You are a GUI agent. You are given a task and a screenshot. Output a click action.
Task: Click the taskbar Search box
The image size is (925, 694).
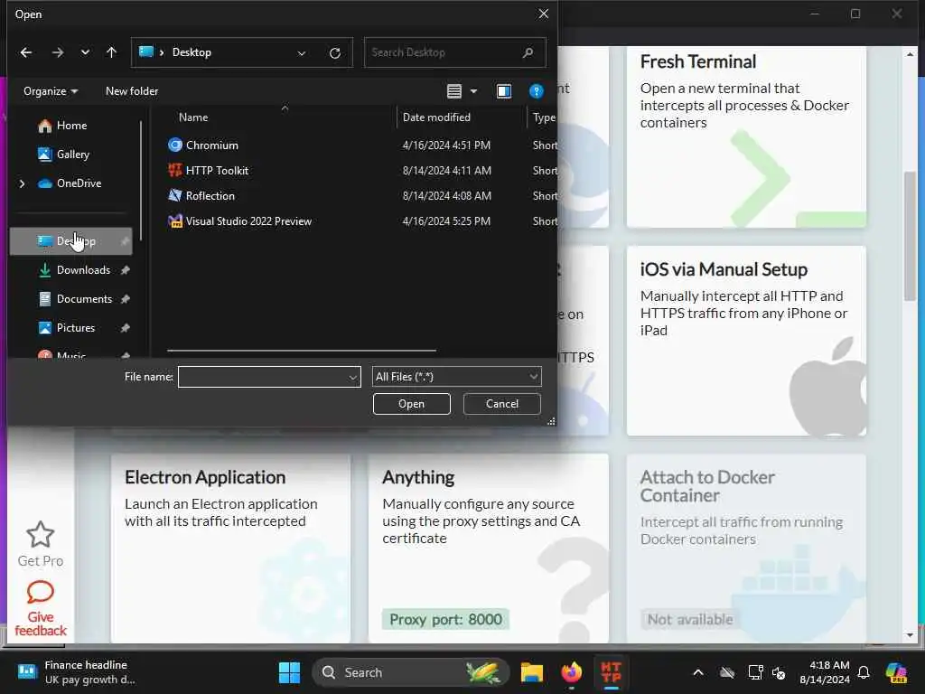point(411,672)
